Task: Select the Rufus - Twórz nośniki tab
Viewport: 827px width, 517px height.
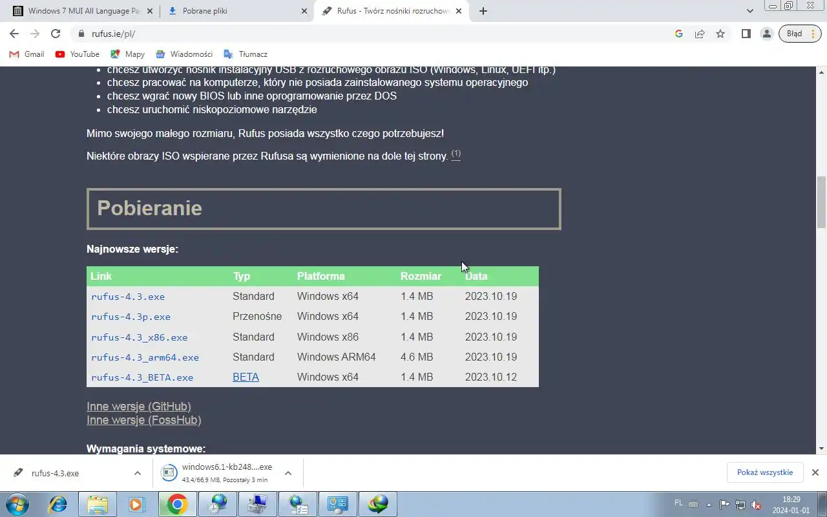Action: point(392,11)
